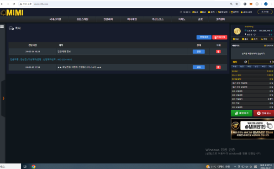The height and width of the screenshot is (169, 274).
Task: Delete the 24-08-30 event message via red trash icon
Action: [x=218, y=67]
